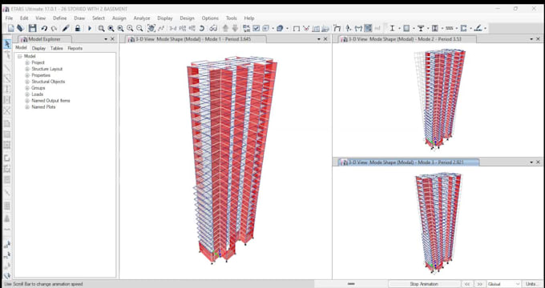
Task: Click the Shear Wall Design icon
Action: [x=464, y=29]
